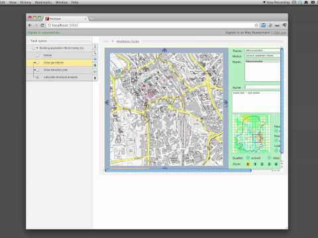Select the Calculate structural analysis task
The image size is (318, 238).
click(59, 77)
